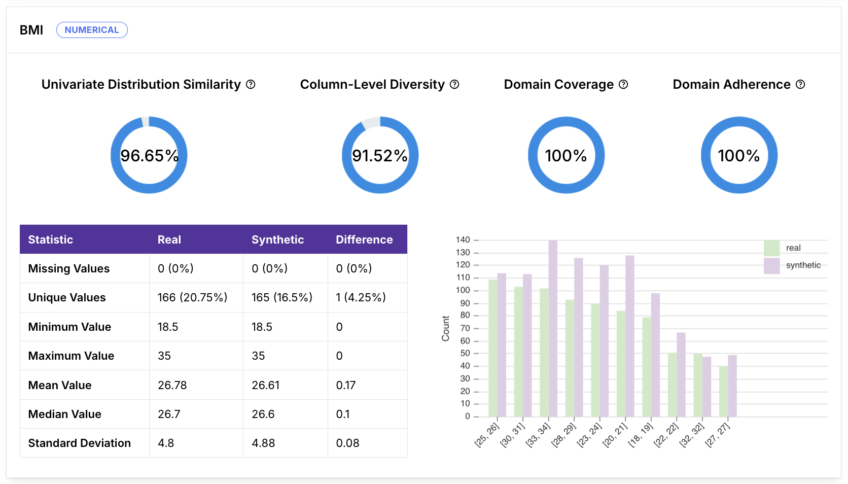The height and width of the screenshot is (484, 848).
Task: Click help icon beside Column-Level Diversity
Action: tap(454, 84)
